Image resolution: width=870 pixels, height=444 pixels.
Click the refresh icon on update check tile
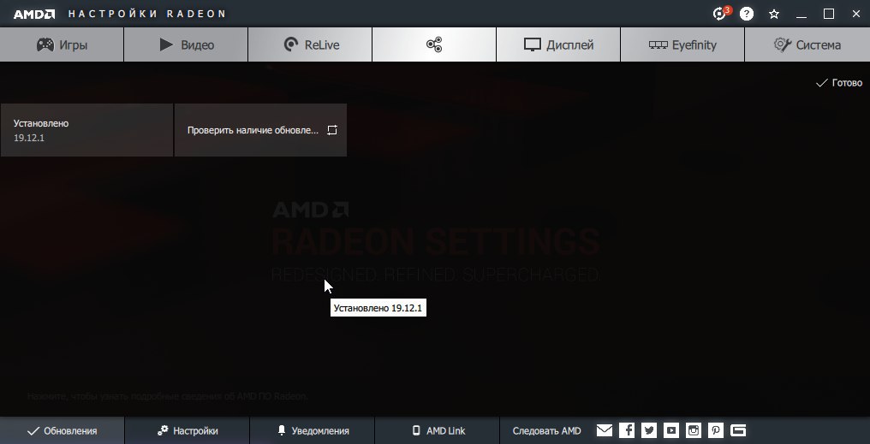click(x=331, y=130)
